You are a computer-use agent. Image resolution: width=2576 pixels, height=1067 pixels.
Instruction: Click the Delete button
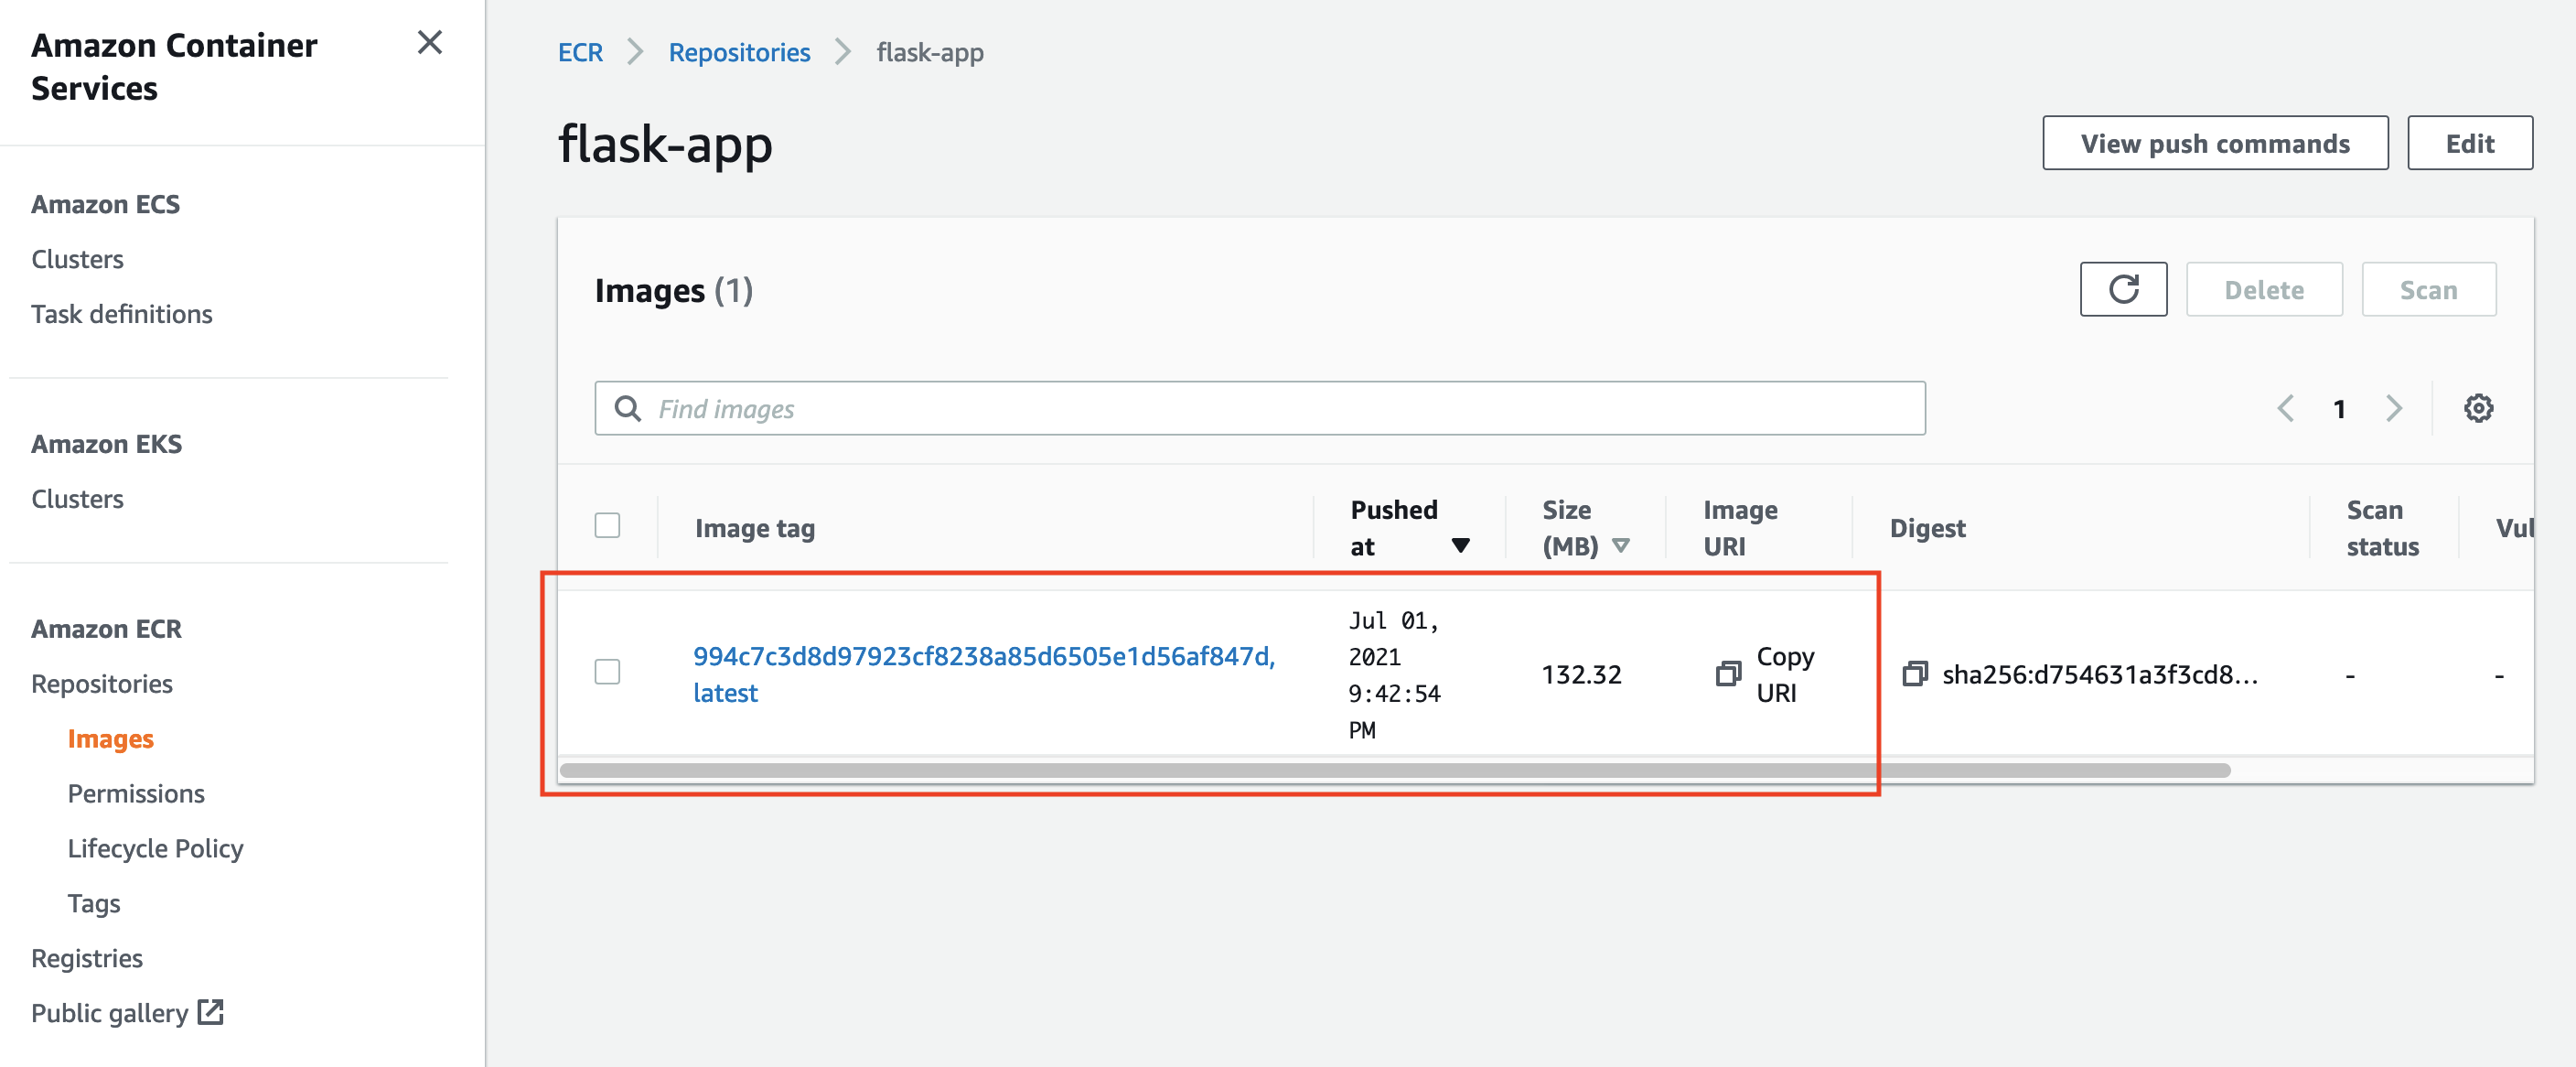pos(2264,290)
